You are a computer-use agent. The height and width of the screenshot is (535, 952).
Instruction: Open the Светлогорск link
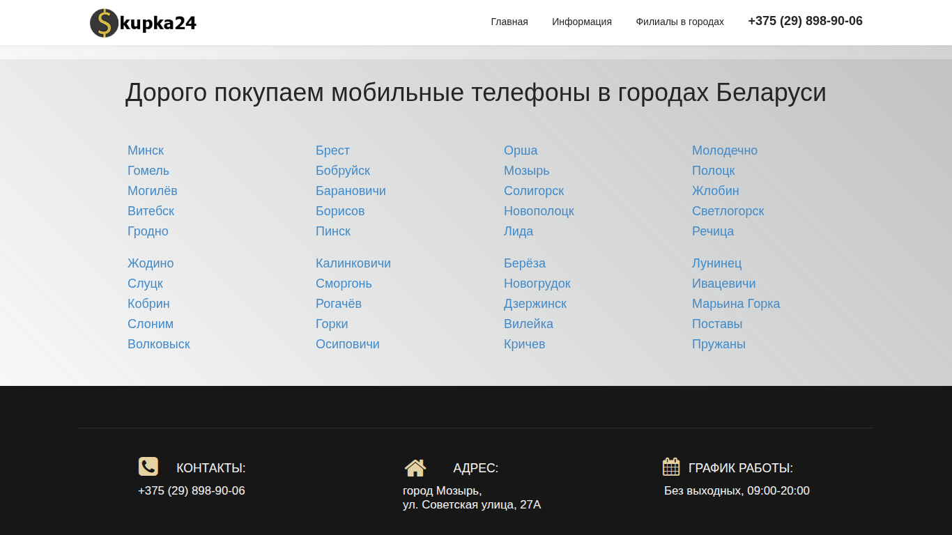728,211
